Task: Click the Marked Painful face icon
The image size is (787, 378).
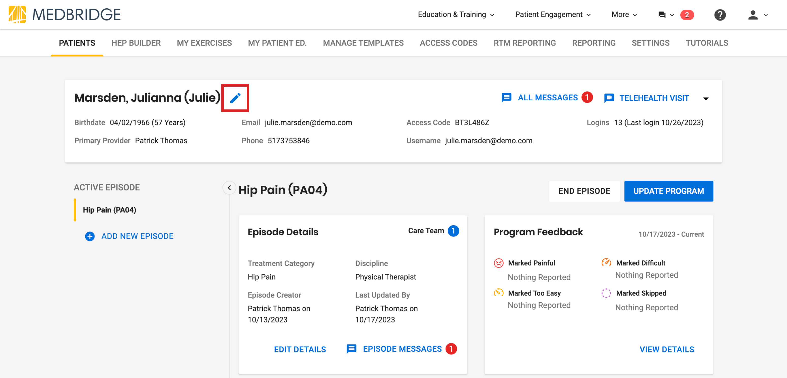Action: coord(499,263)
